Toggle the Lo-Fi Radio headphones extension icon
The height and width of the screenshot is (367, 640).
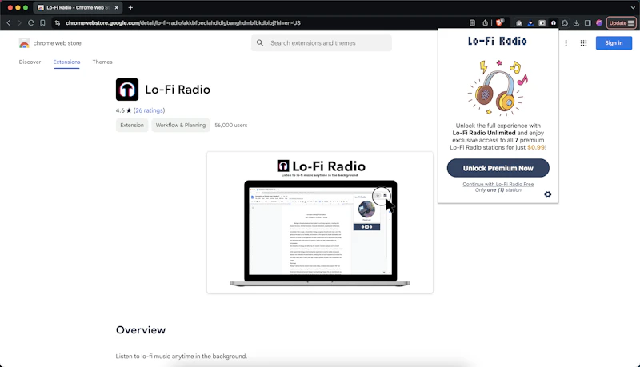(x=554, y=23)
